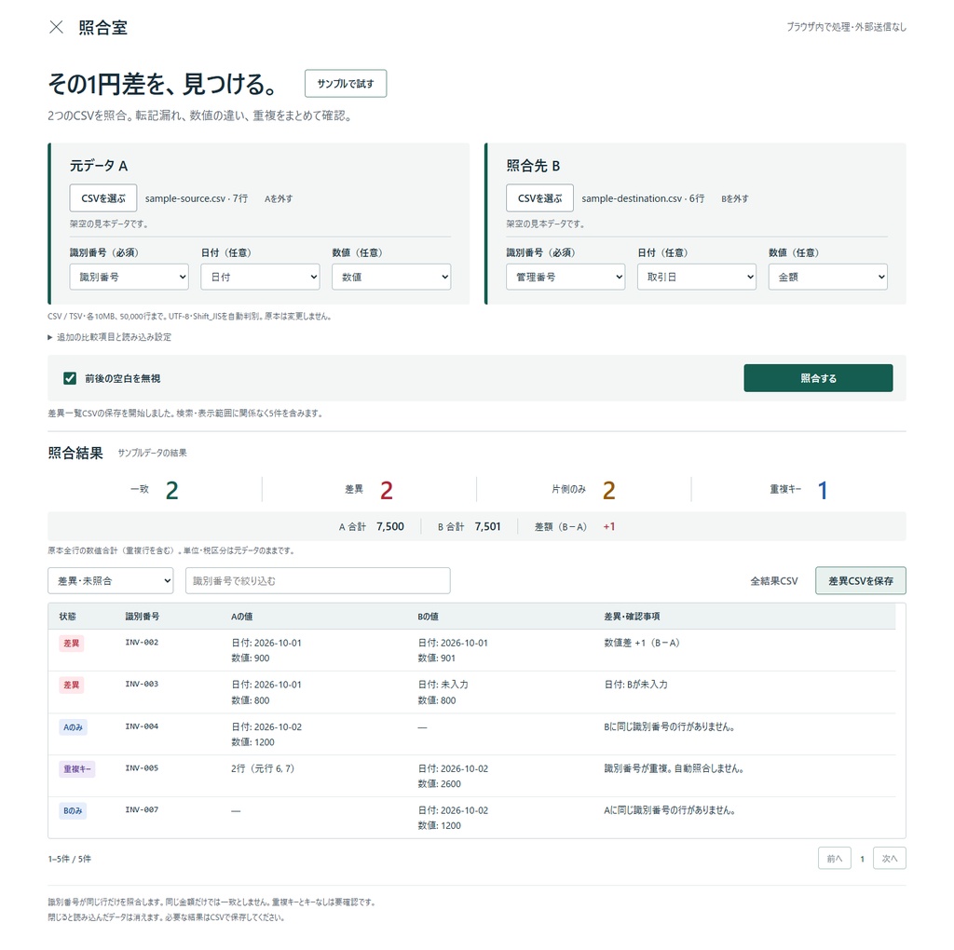Remove file A via Aを外す
Screen dimensions: 954x950
point(279,199)
